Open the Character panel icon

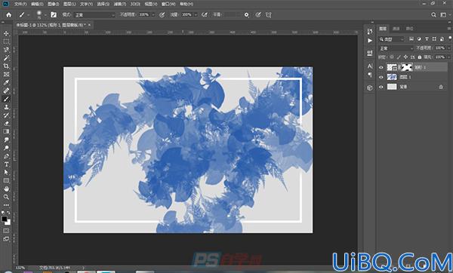point(370,66)
